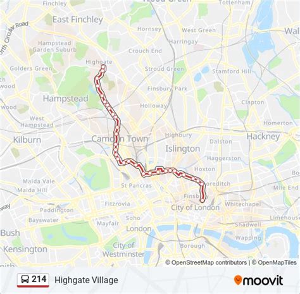
Task: Click the Finsbury Park map label
Action: click(x=167, y=89)
